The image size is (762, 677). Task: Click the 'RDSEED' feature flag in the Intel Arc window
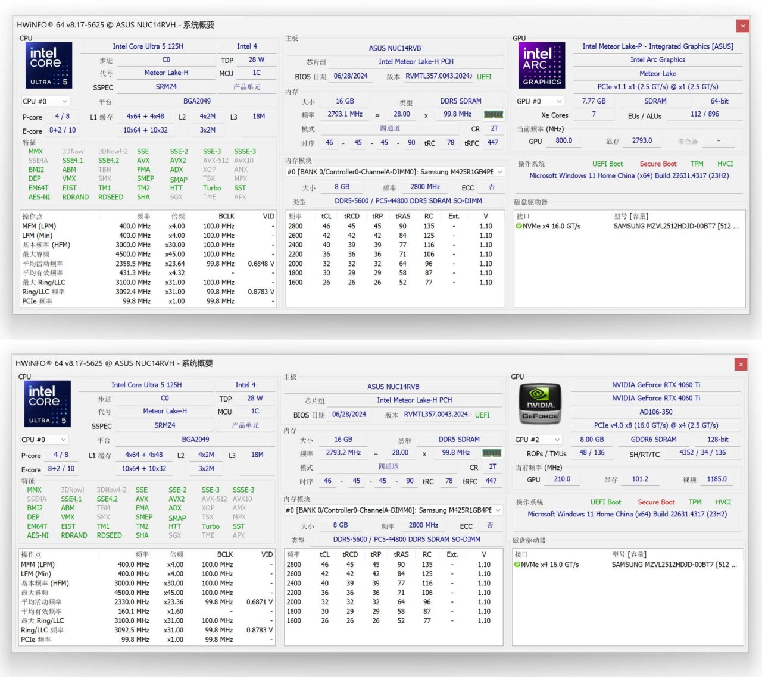[x=111, y=198]
